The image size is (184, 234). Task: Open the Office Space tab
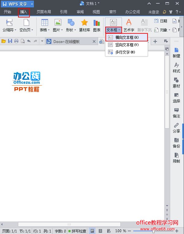coord(132,12)
